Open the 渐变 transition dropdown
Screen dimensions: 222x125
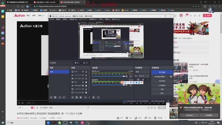142,72
